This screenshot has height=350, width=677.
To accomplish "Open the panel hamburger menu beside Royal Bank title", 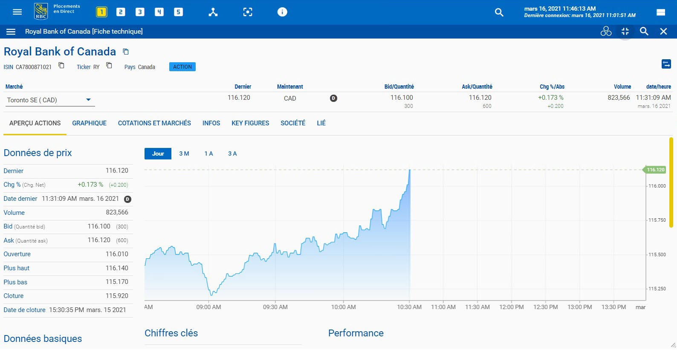I will [x=11, y=32].
